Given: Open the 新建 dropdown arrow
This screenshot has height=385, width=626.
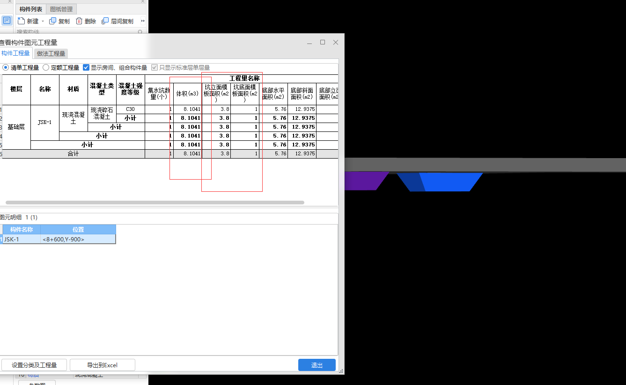Looking at the screenshot, I should [x=43, y=22].
